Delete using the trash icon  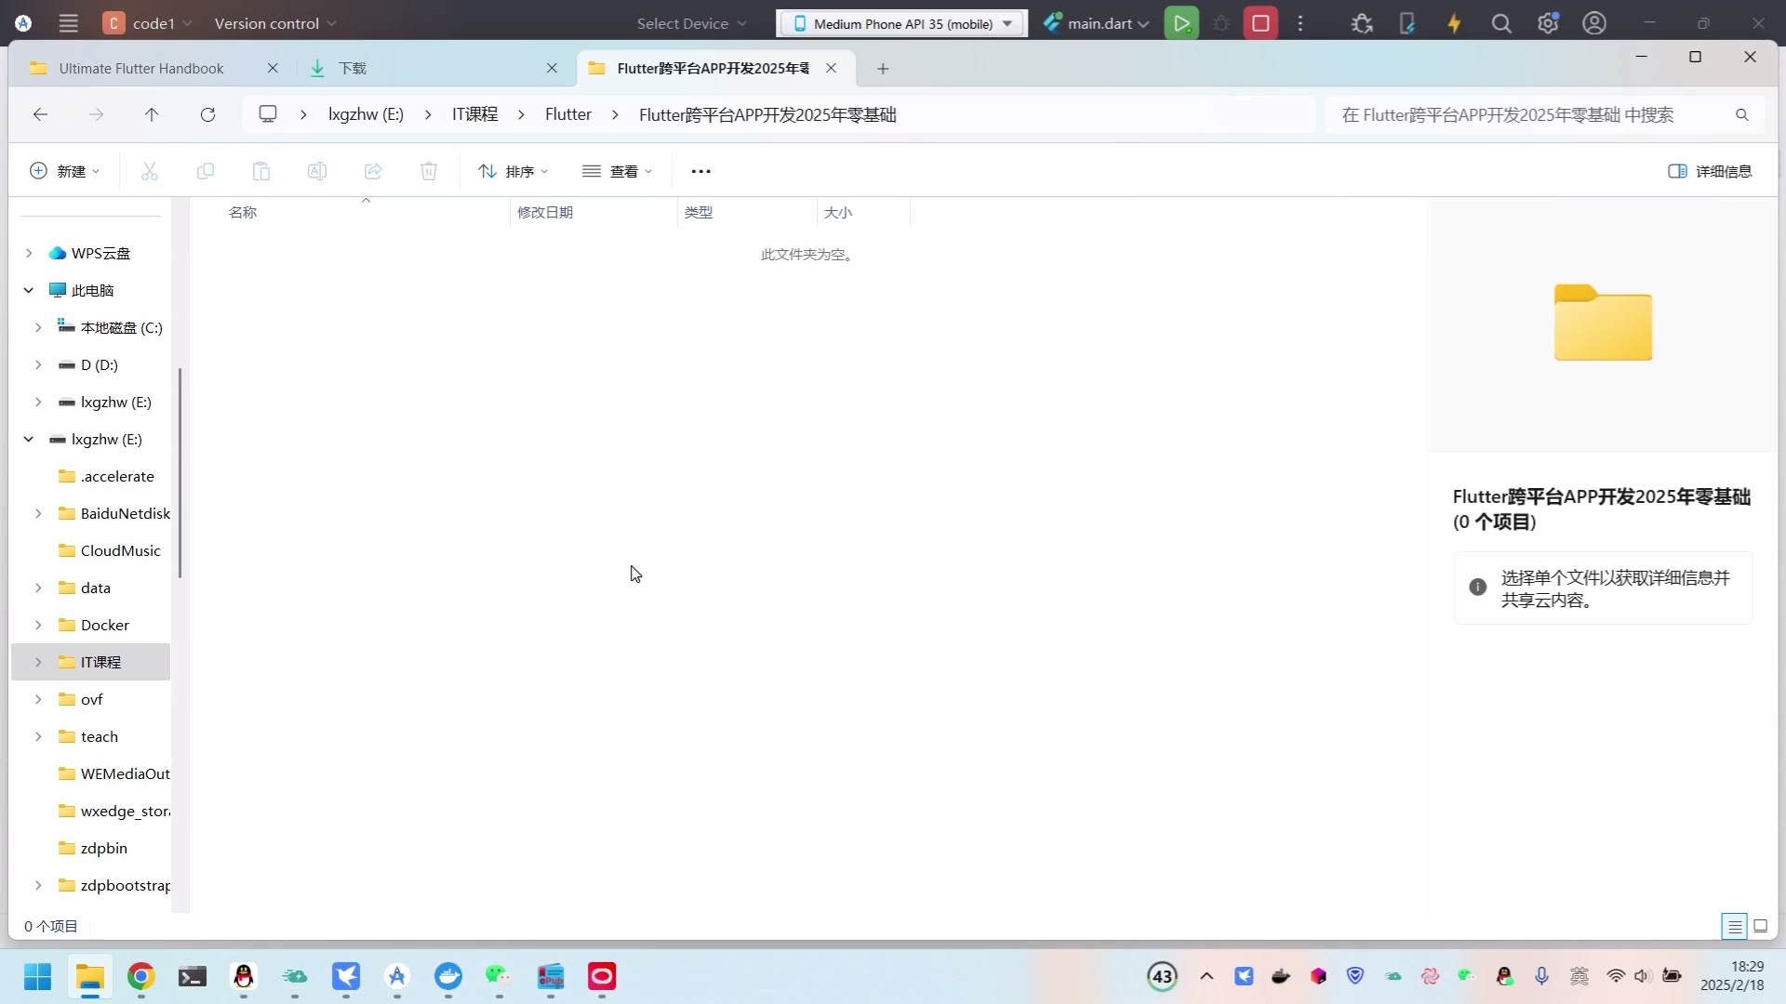(x=428, y=171)
